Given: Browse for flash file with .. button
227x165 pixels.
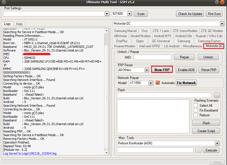Looking at the screenshot, I should (x=217, y=95).
